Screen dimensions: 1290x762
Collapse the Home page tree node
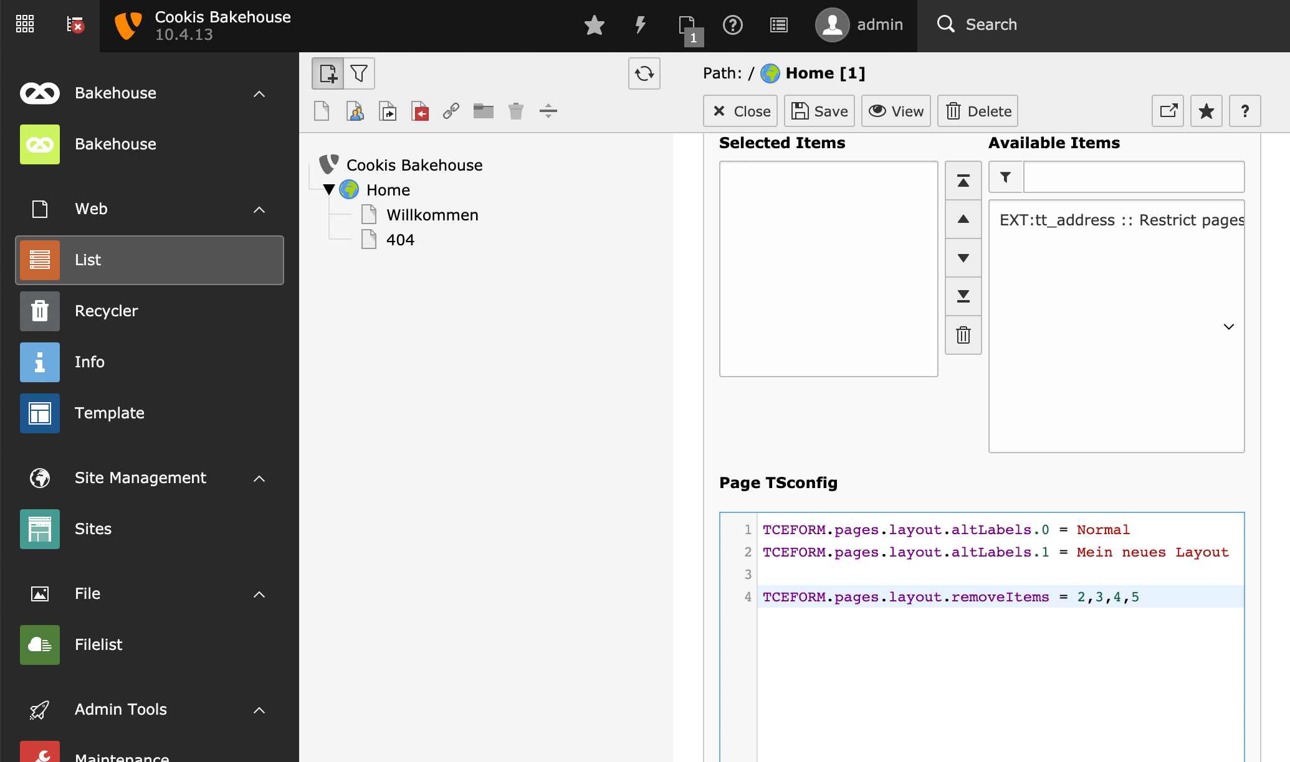click(x=329, y=189)
